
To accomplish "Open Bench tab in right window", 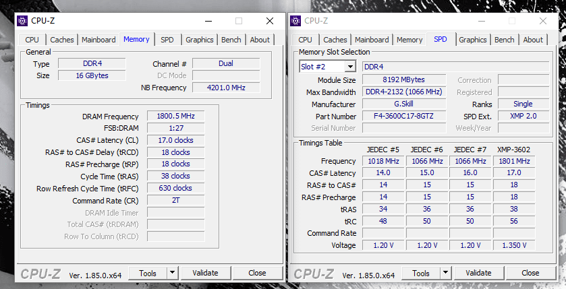I will (505, 40).
